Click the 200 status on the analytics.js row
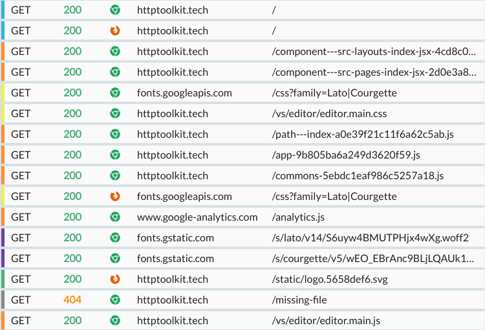The height and width of the screenshot is (330, 485). pyautogui.click(x=72, y=217)
